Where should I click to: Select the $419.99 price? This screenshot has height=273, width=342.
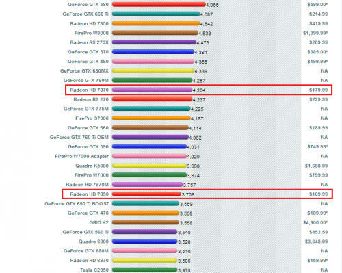pos(318,24)
